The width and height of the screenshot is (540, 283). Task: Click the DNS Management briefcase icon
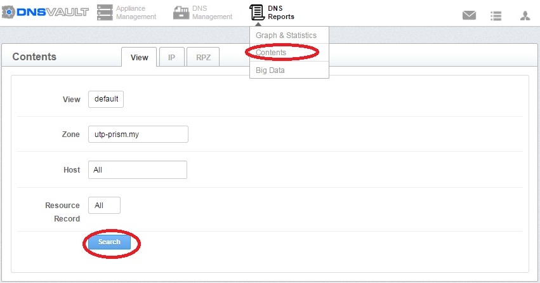click(181, 13)
